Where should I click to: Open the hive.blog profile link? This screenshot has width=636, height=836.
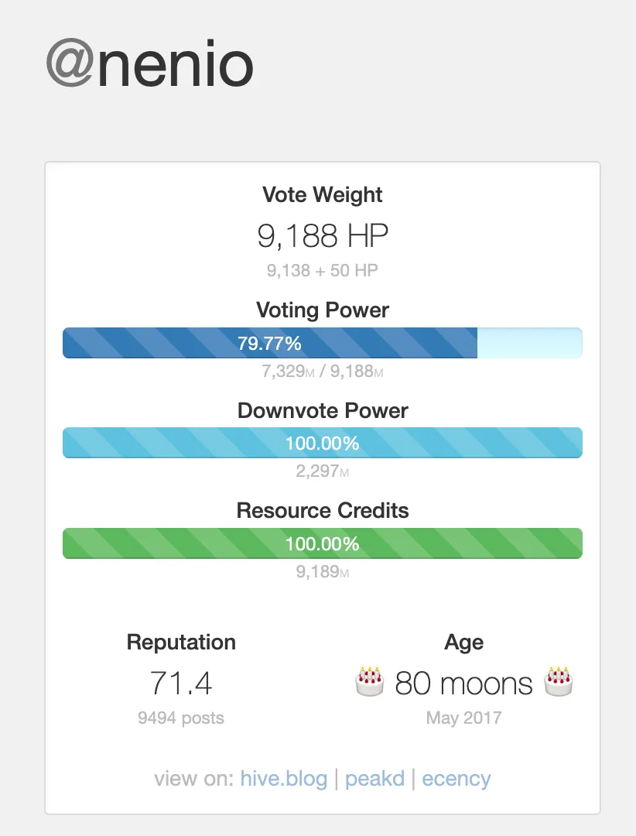[x=284, y=778]
